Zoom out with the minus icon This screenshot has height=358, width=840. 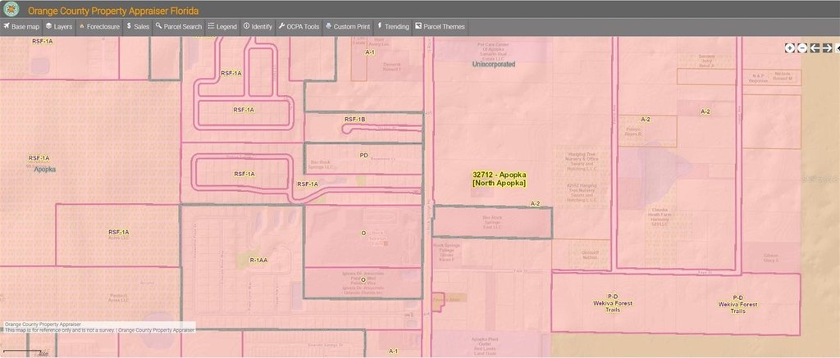pyautogui.click(x=802, y=48)
